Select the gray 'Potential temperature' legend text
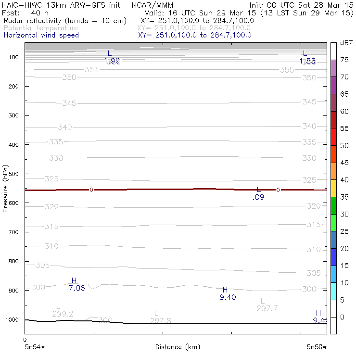Viewport: 356px width, 356px height. tap(41, 28)
